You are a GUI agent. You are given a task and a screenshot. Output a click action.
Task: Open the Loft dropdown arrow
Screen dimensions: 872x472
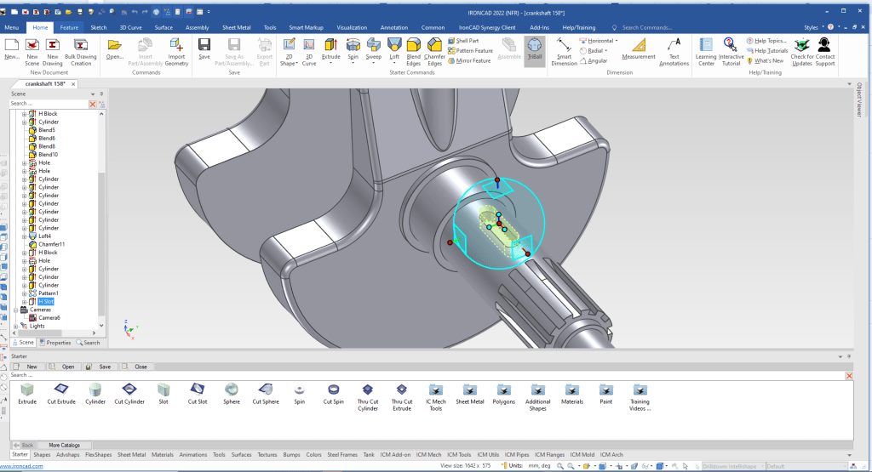pos(394,62)
